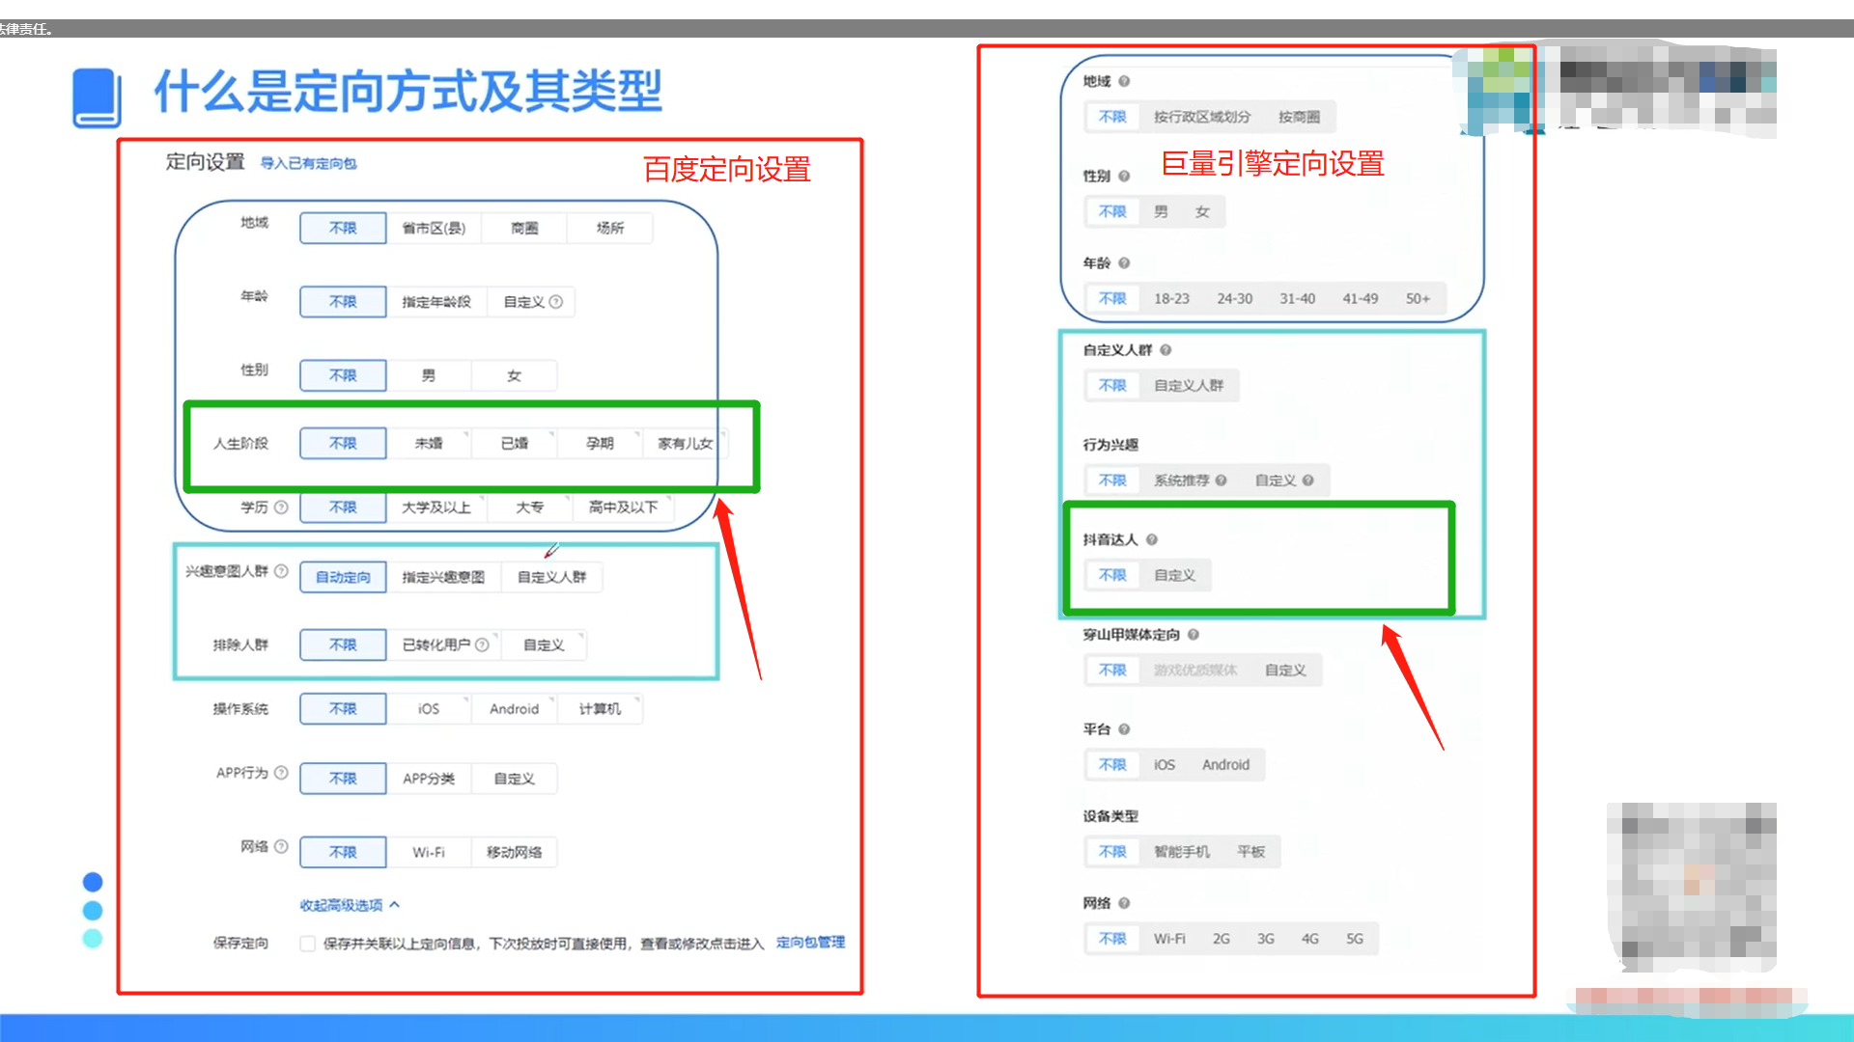Select 场所 region option
This screenshot has width=1854, height=1042.
tap(610, 229)
